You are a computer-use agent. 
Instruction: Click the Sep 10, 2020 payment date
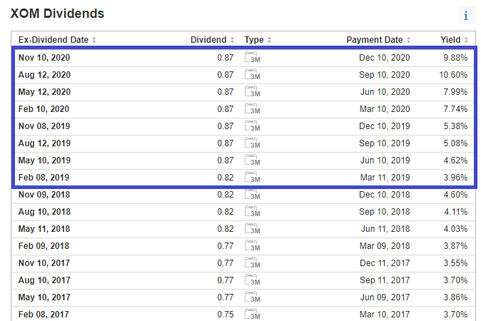tap(385, 75)
